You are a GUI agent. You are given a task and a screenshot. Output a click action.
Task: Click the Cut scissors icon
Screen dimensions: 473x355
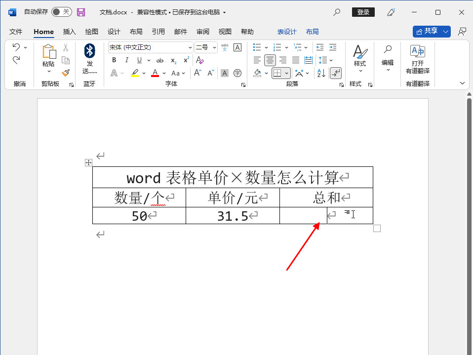point(66,47)
